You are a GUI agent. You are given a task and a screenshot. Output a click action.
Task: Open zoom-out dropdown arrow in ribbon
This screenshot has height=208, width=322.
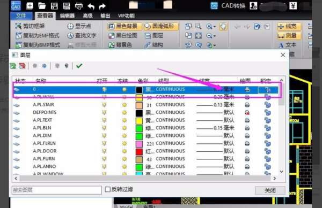[x=215, y=36]
